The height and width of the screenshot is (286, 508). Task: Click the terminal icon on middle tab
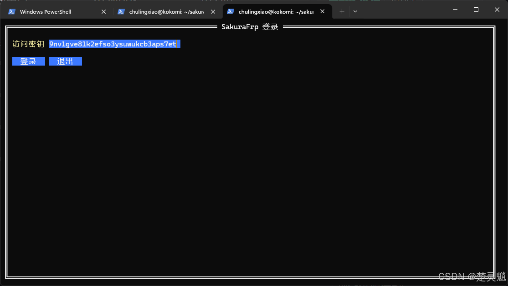click(121, 12)
